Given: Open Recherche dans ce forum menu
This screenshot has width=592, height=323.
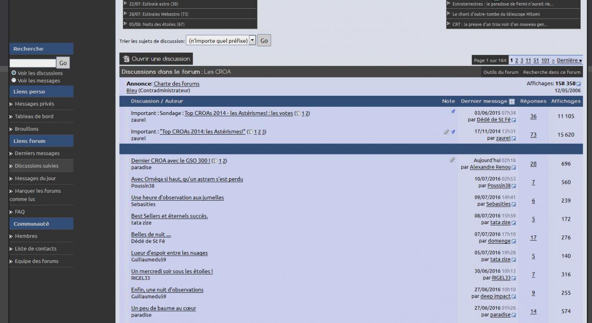Looking at the screenshot, I should pyautogui.click(x=552, y=72).
